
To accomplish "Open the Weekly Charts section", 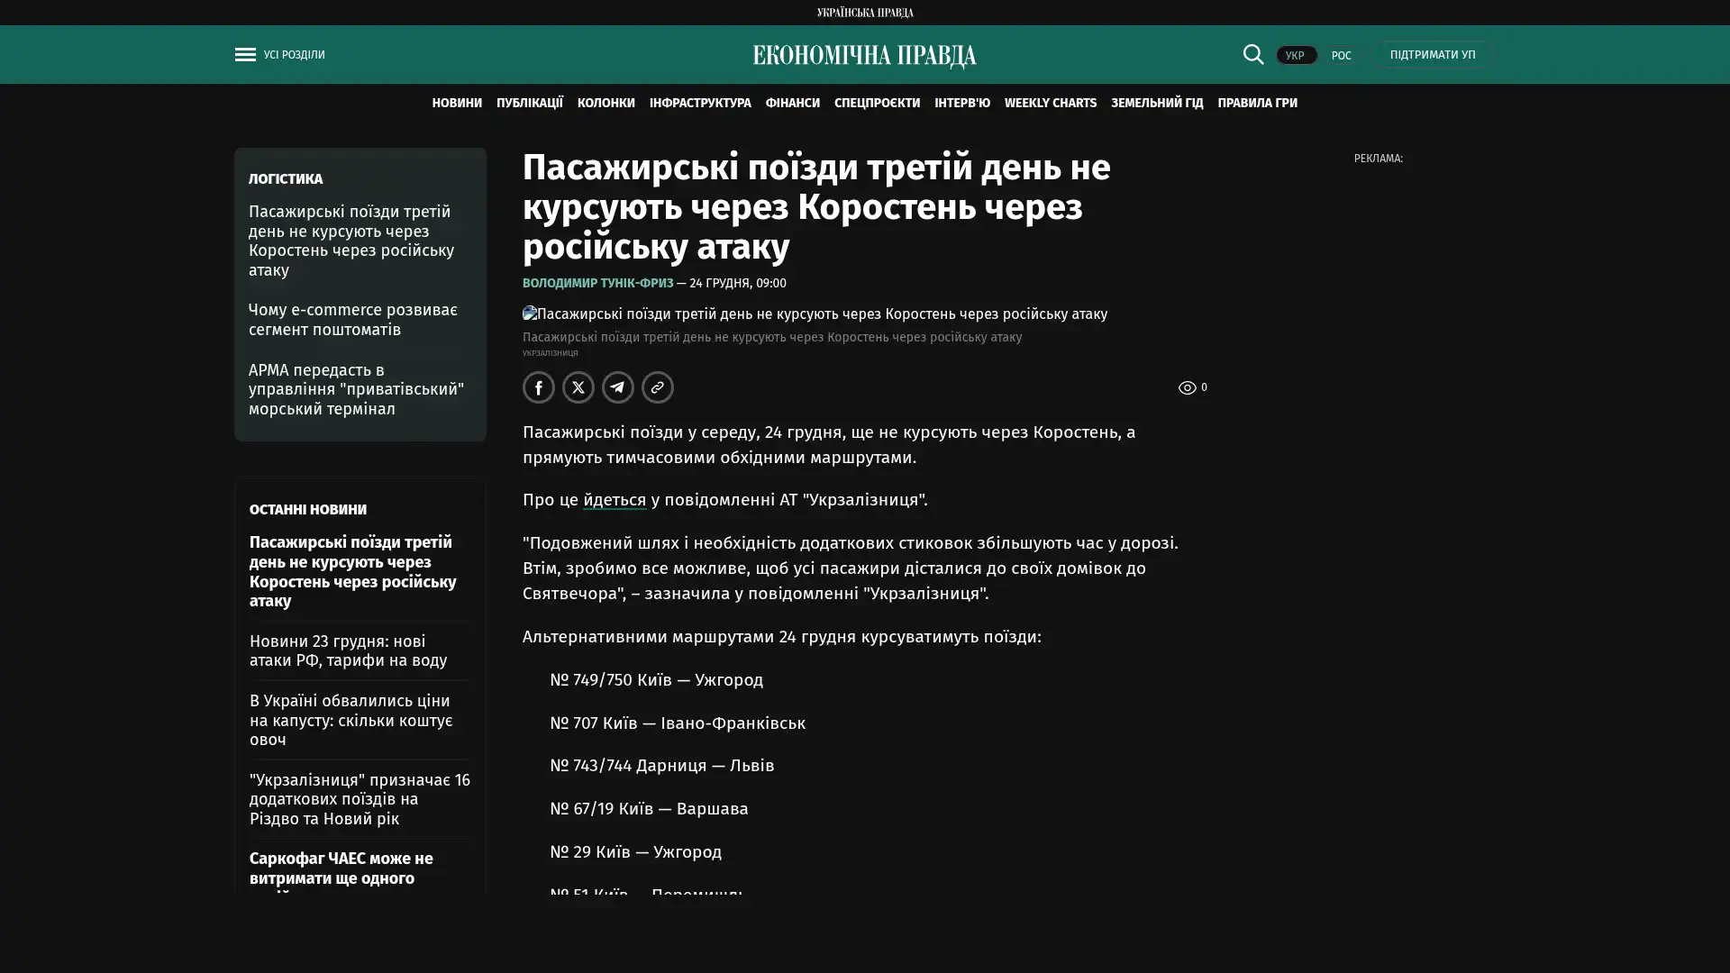I will click(1050, 103).
